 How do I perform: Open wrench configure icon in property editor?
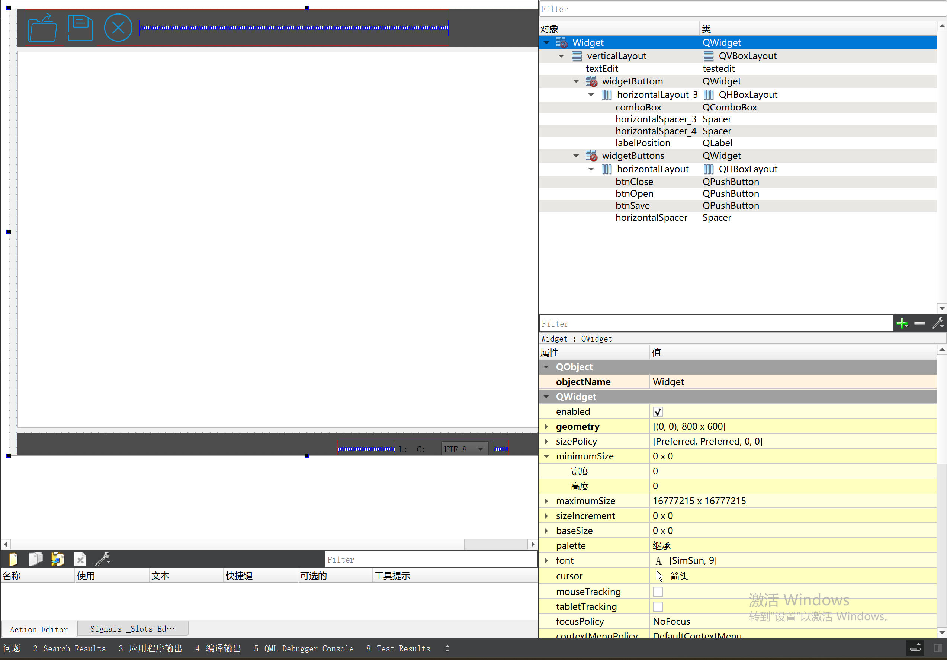937,323
